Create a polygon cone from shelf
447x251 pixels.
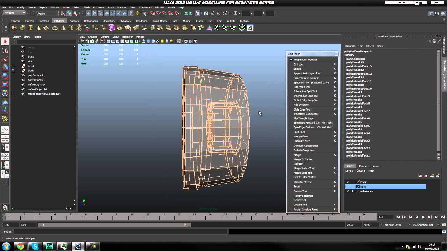coord(38,28)
